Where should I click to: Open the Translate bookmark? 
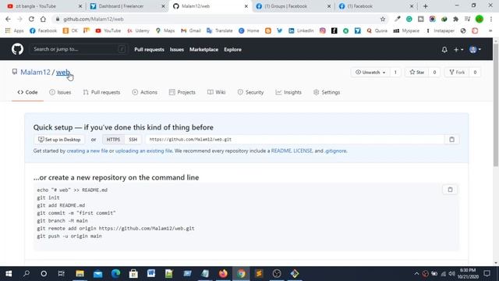[220, 30]
